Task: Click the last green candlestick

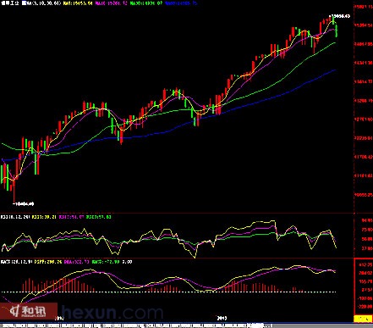Action: (337, 31)
